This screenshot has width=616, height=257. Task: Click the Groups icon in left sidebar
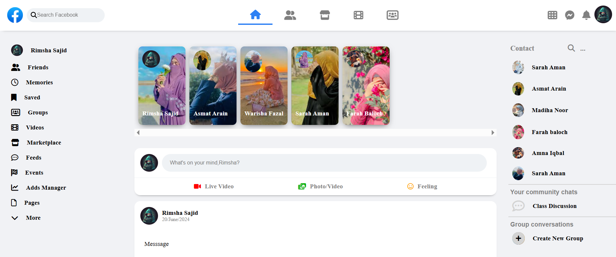[16, 112]
